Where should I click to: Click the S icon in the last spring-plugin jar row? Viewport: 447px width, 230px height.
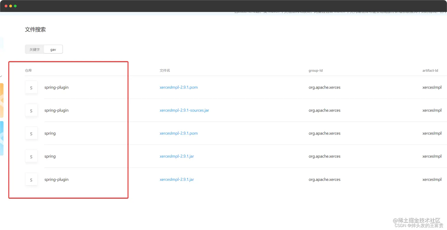31,179
